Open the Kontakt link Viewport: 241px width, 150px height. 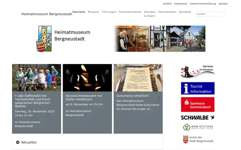tap(223, 4)
